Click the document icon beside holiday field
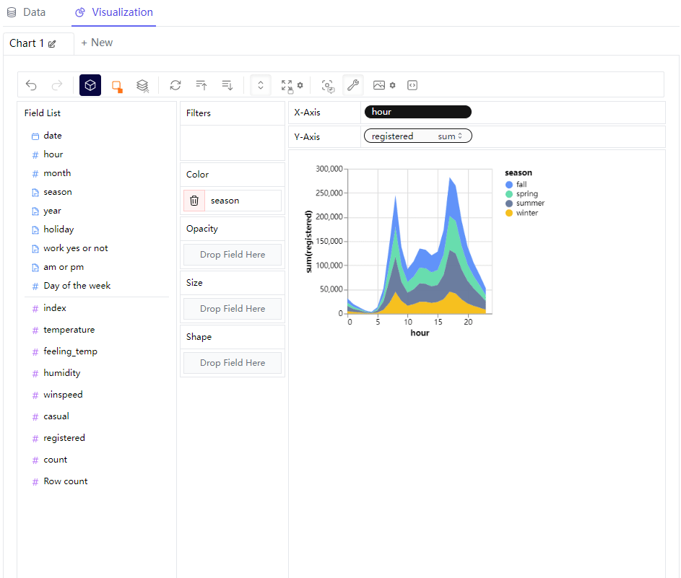681x578 pixels. pos(35,230)
